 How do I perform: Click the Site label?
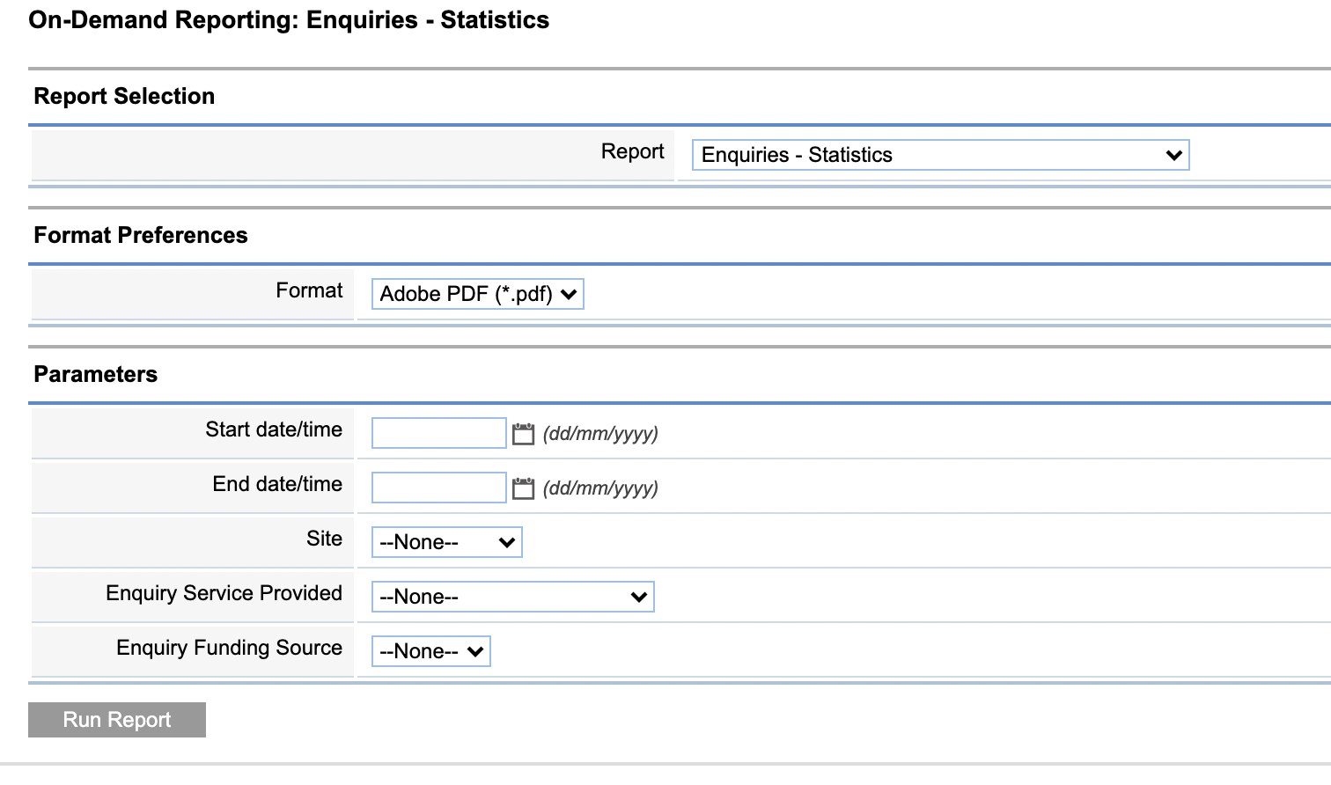[324, 539]
